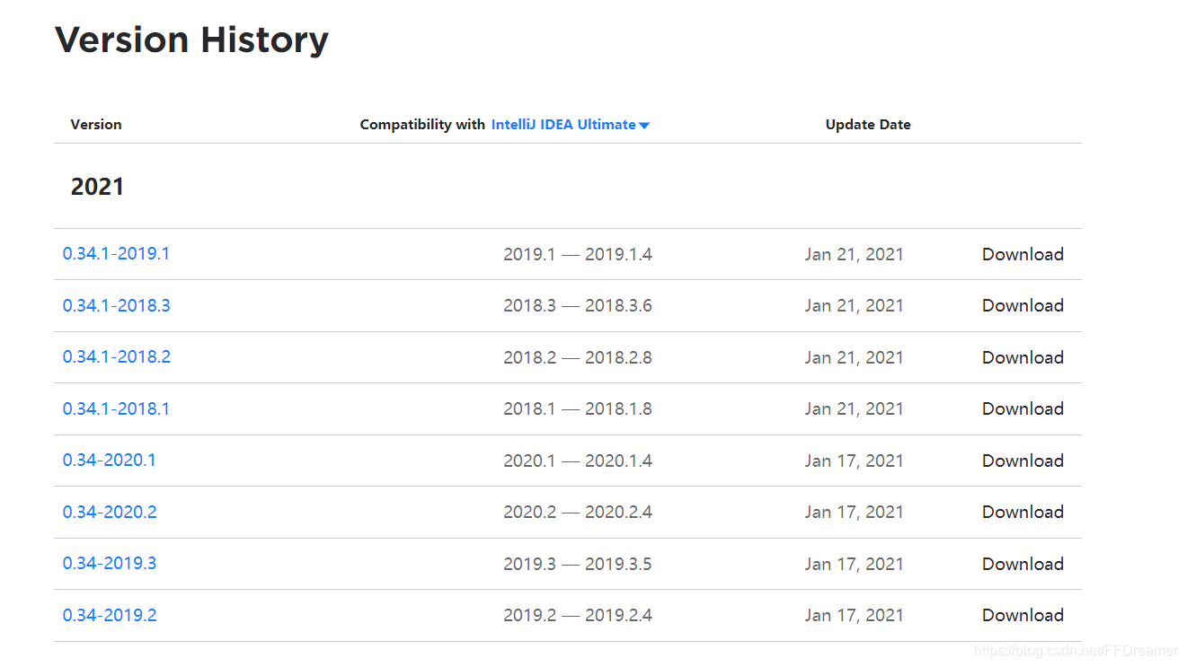Click Jan 17, 2021 date for 0.34-2019.3
Image resolution: width=1187 pixels, height=667 pixels.
tap(854, 564)
